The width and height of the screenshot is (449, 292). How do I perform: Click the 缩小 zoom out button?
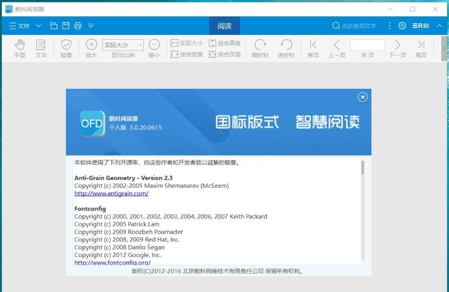pos(154,49)
